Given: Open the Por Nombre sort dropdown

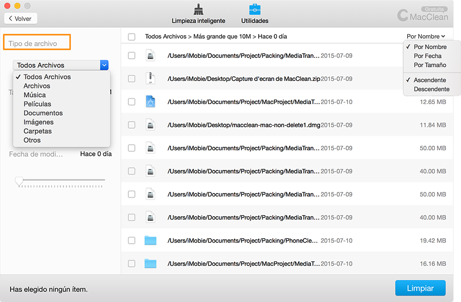Looking at the screenshot, I should (x=426, y=36).
